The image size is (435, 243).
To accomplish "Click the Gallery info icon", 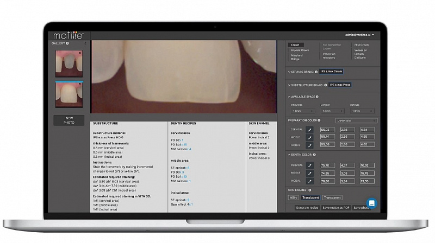I will coord(67,43).
